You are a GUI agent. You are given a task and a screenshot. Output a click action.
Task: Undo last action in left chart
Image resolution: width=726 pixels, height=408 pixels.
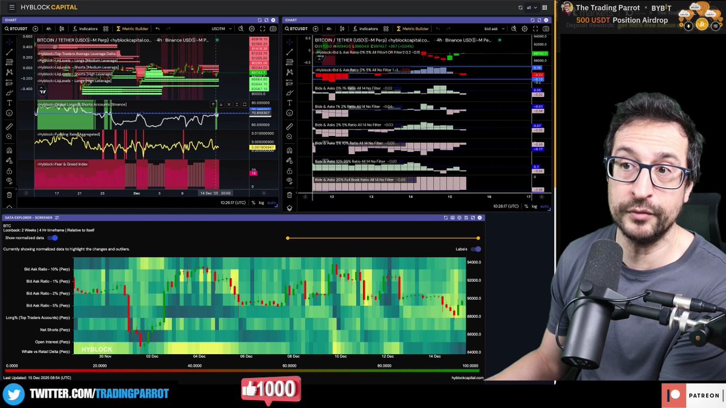[158, 28]
